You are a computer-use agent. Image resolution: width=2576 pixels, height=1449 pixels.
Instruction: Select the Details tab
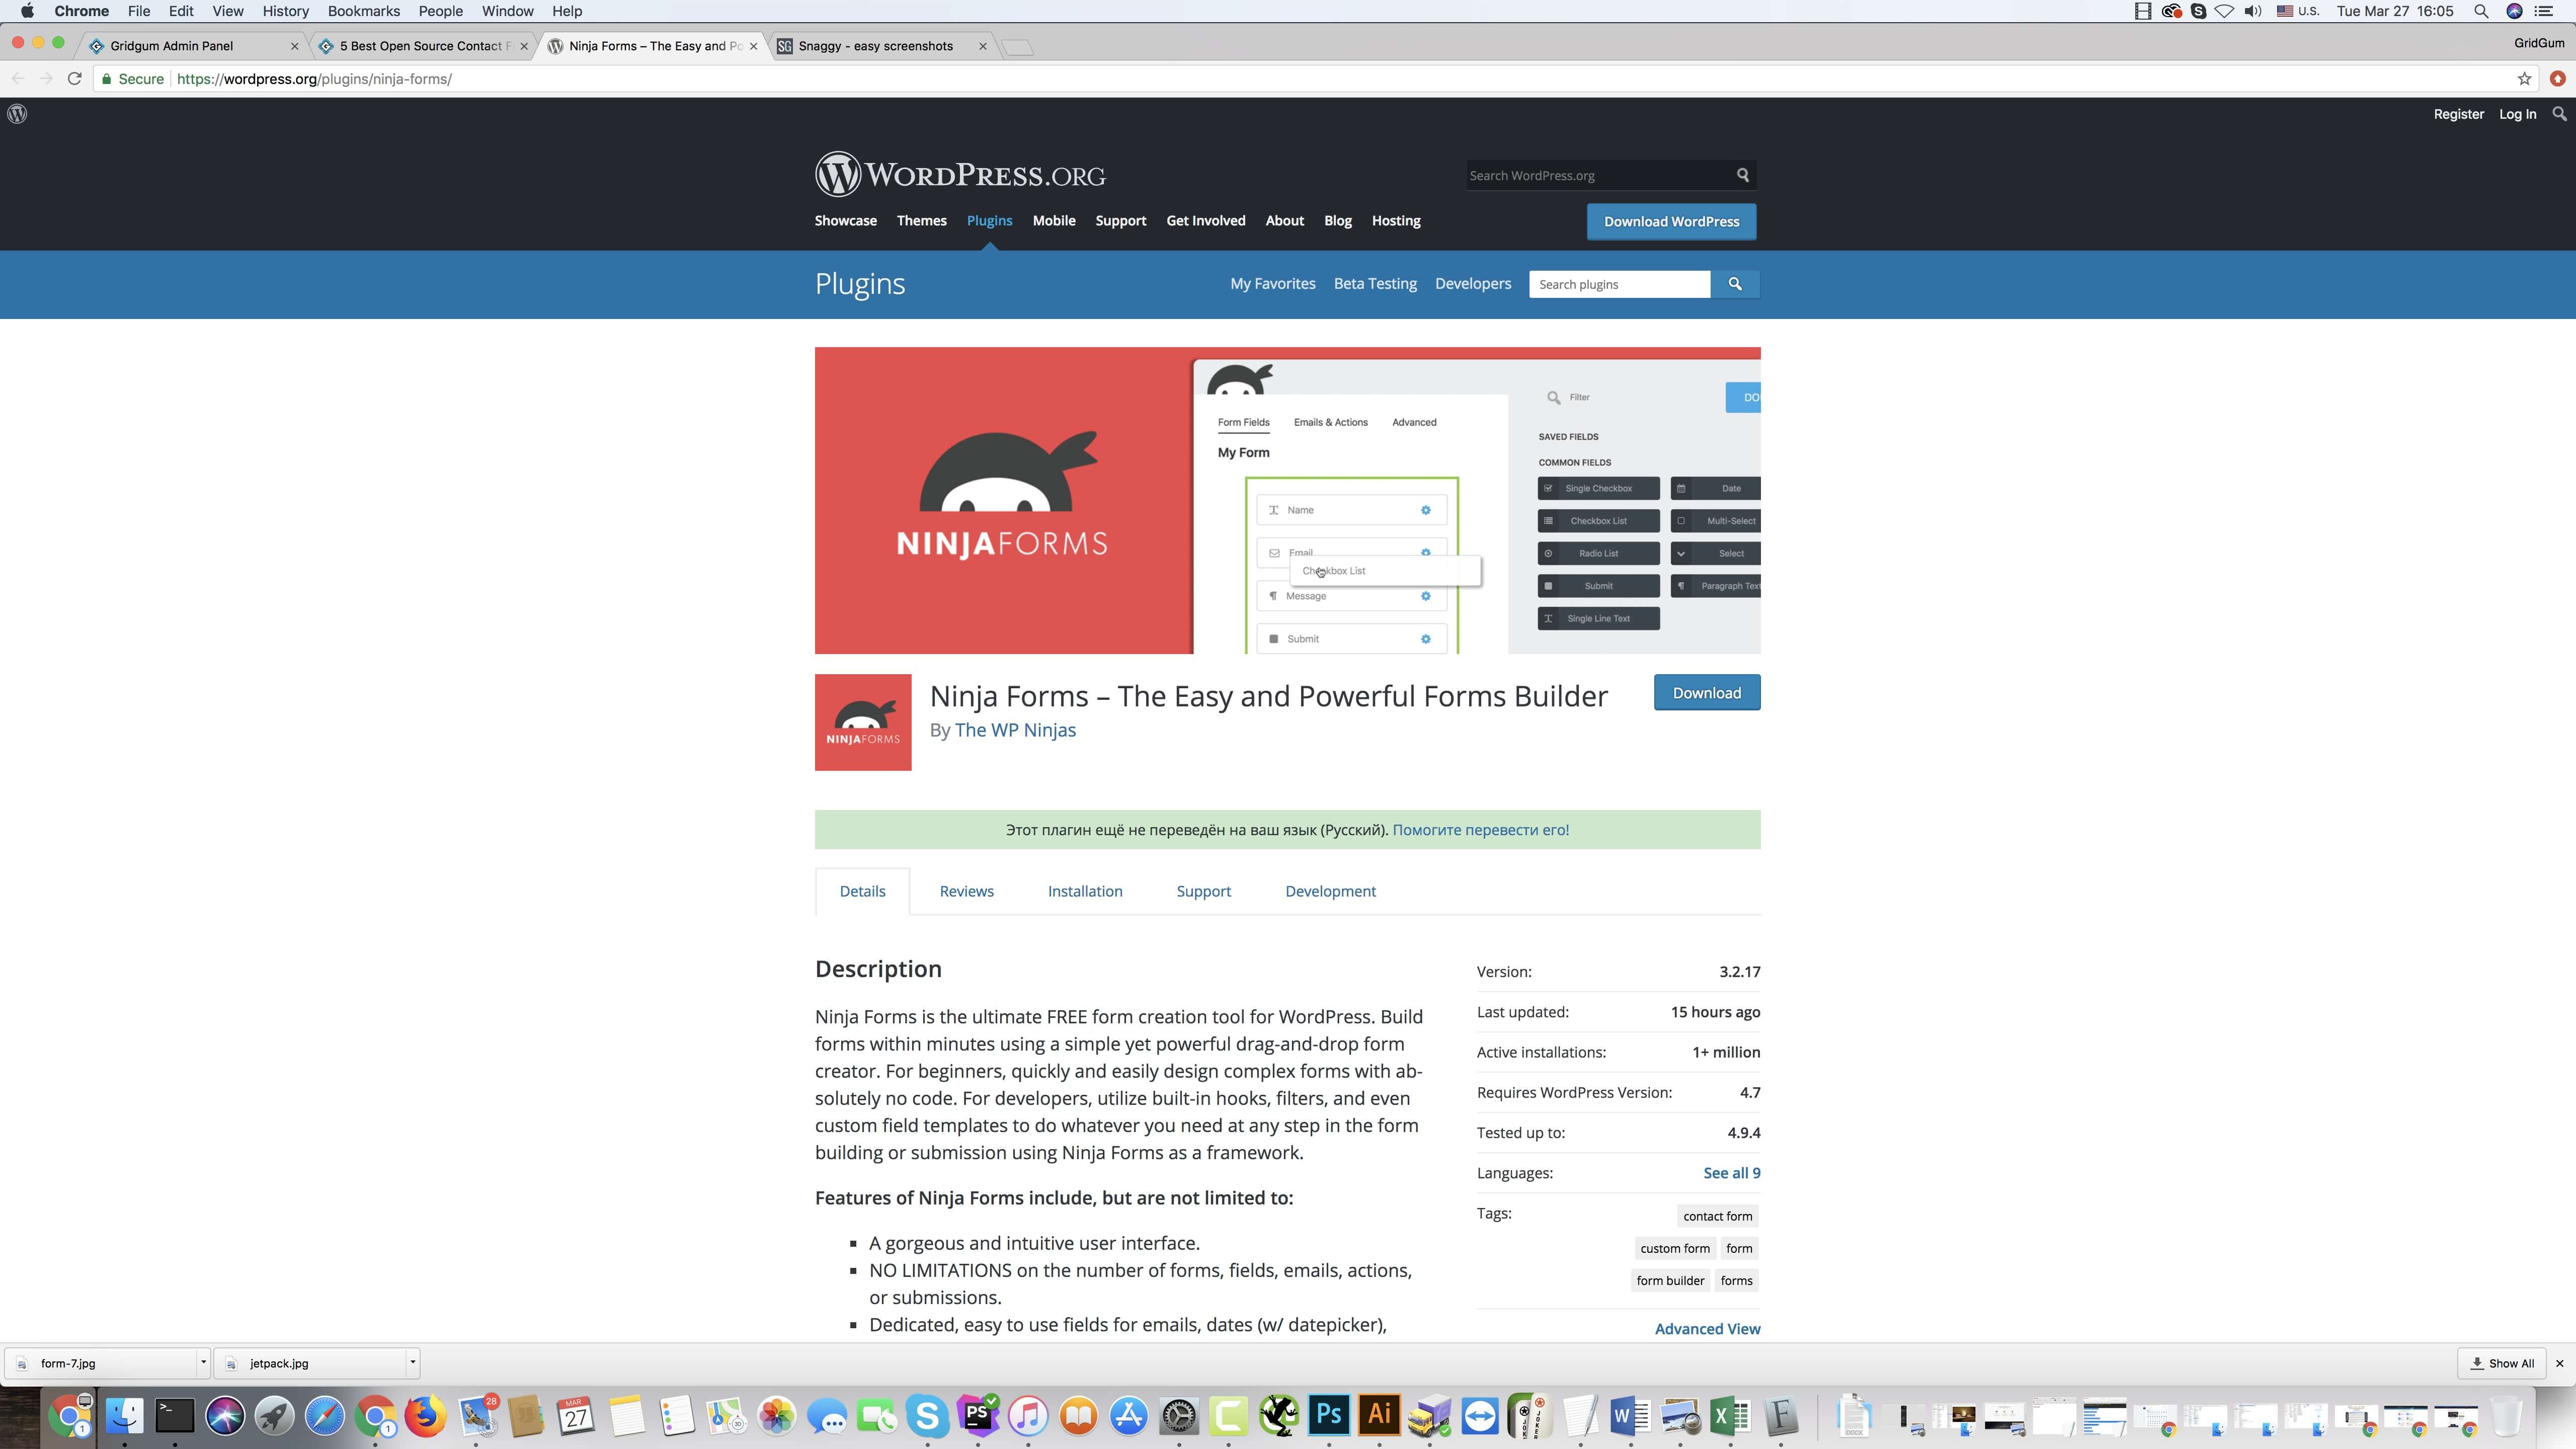coord(862,891)
